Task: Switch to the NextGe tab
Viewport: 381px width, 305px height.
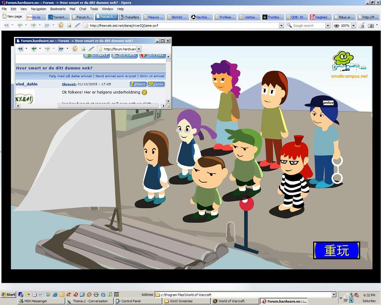Action: [x=201, y=17]
